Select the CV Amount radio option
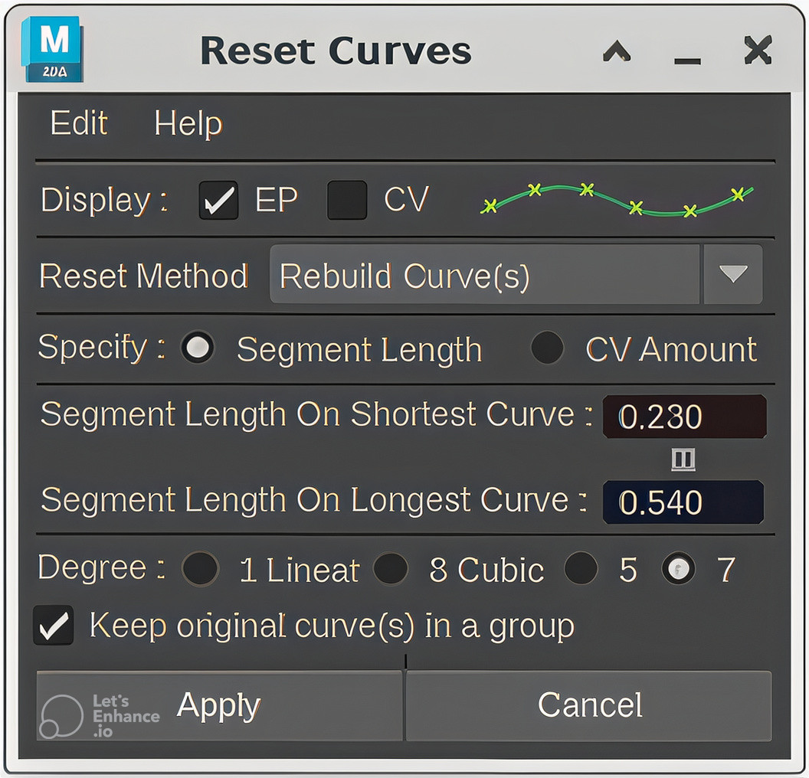This screenshot has height=778, width=809. (547, 348)
